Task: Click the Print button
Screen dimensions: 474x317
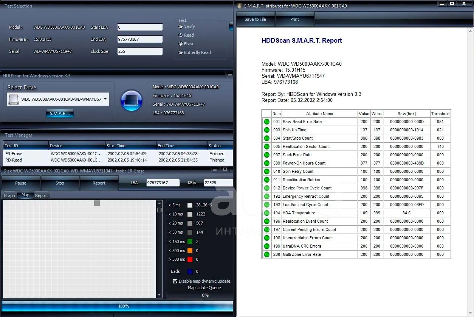Action: pyautogui.click(x=294, y=19)
